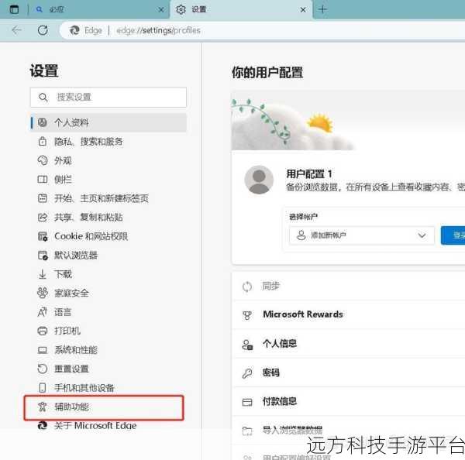Click the share icon beside 共享、复制和粘贴
This screenshot has height=460, width=465.
[x=43, y=218]
